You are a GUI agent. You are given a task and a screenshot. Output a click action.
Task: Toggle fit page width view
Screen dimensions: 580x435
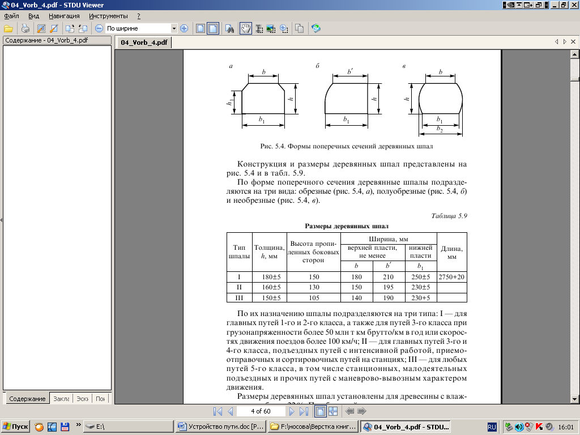213,28
